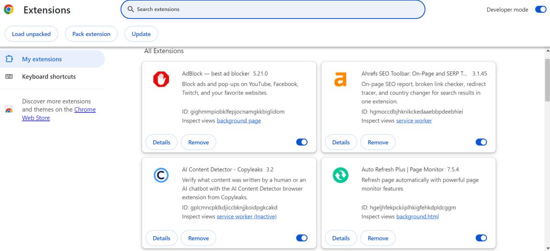The height and width of the screenshot is (251, 550).
Task: Click the My extensions puzzle icon
Action: pyautogui.click(x=9, y=59)
